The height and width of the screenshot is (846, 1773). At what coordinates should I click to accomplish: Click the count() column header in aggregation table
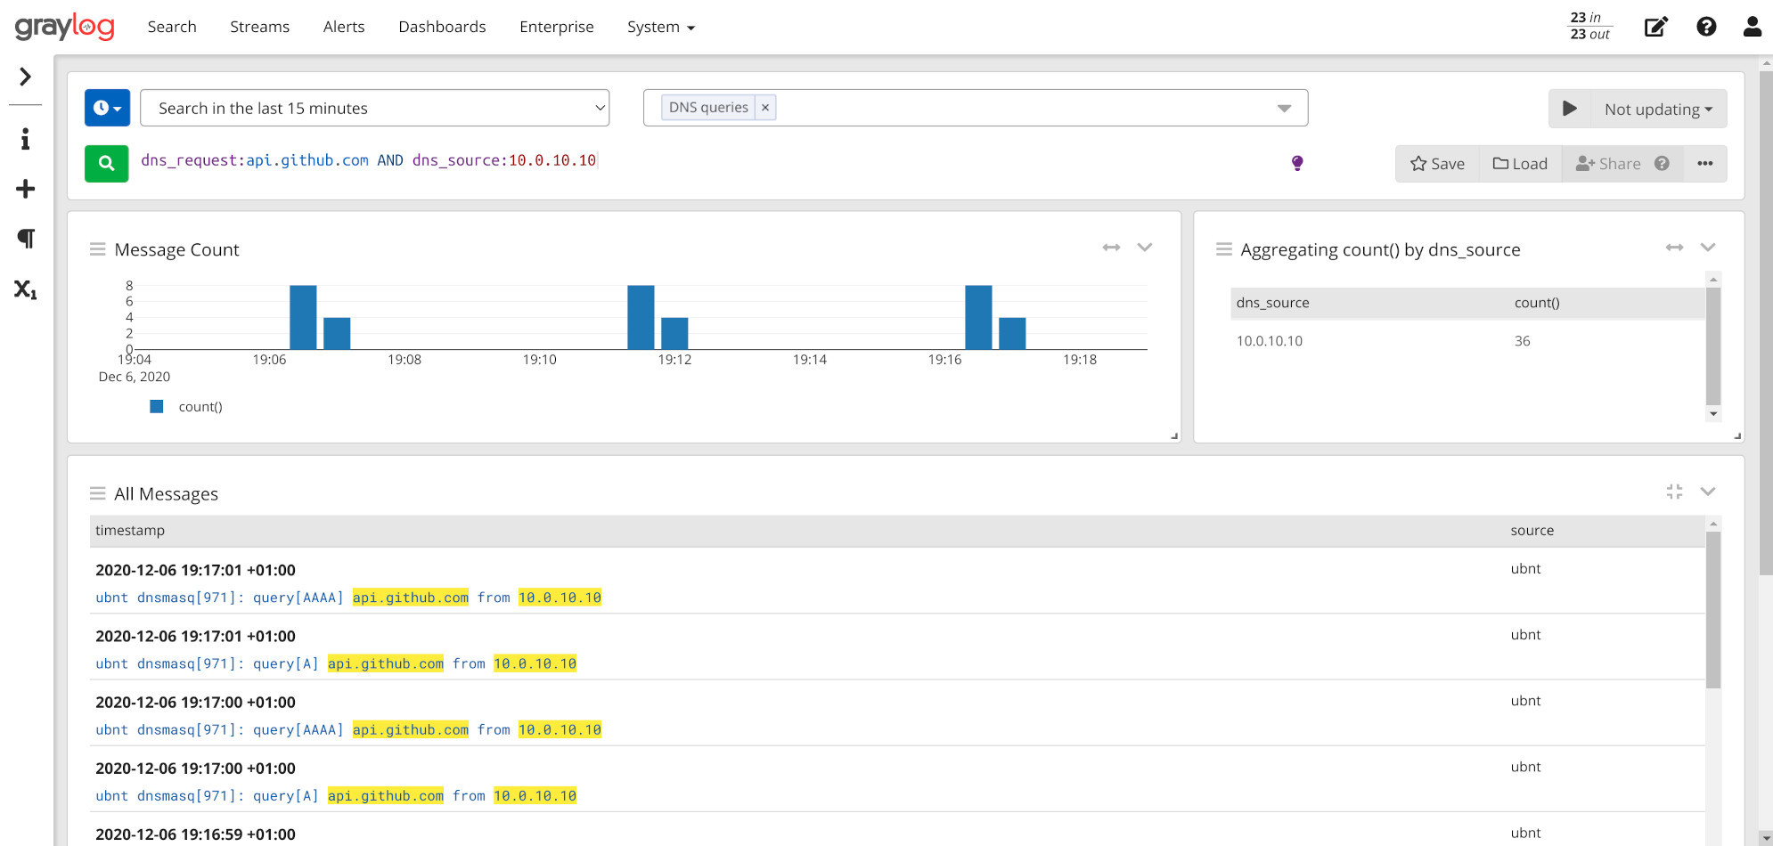[1537, 303]
